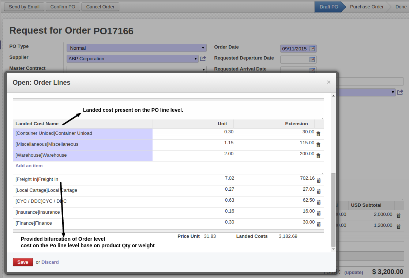Click the Warehouse unit value 2.00

229,154
